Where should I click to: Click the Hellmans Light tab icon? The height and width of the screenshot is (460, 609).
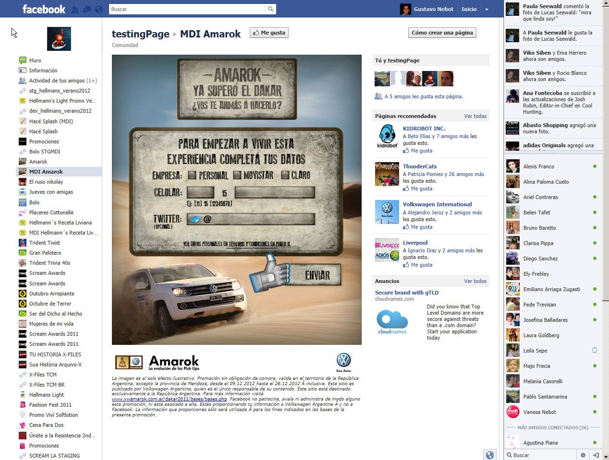pos(23,395)
